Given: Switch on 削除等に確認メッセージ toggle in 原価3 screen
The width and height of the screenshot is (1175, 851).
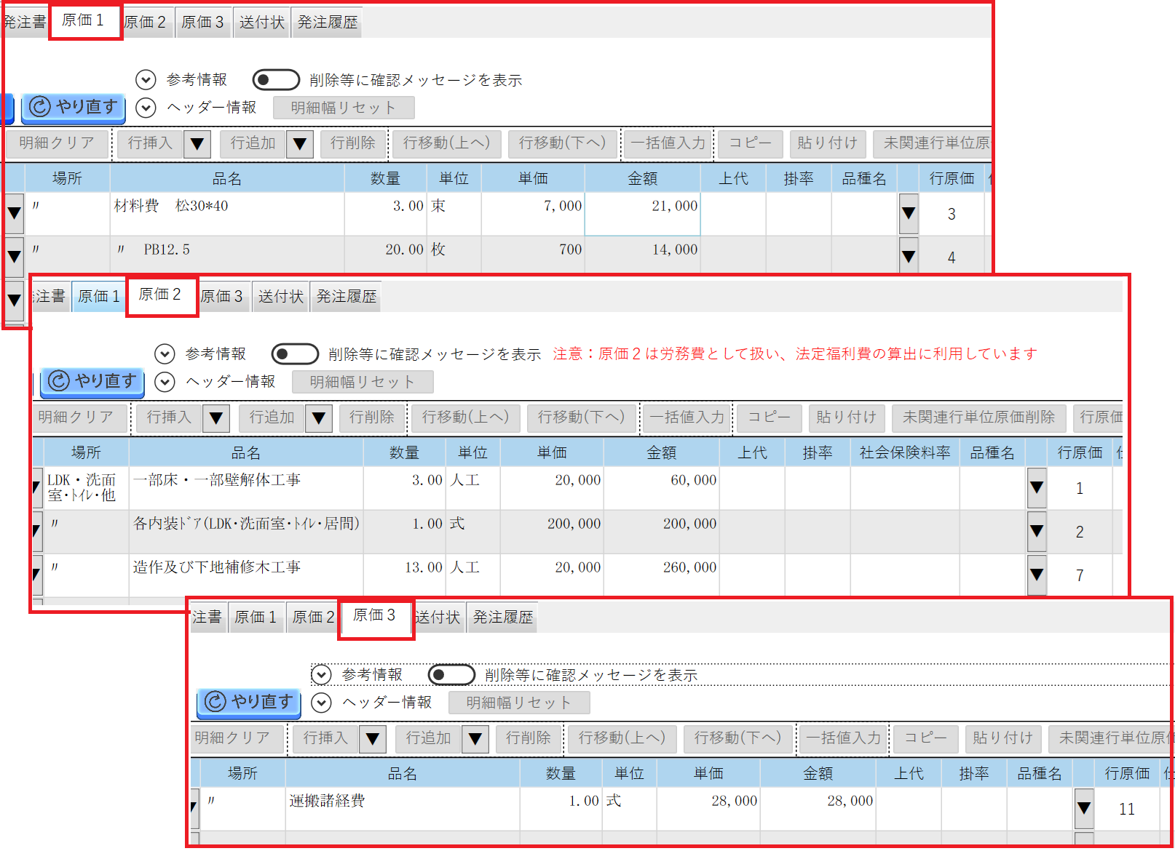Looking at the screenshot, I should click(451, 675).
